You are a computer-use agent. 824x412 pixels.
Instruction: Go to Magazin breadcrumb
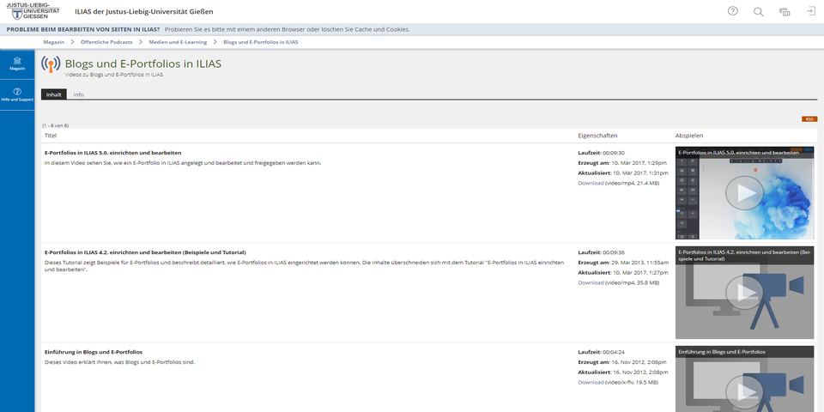(53, 42)
